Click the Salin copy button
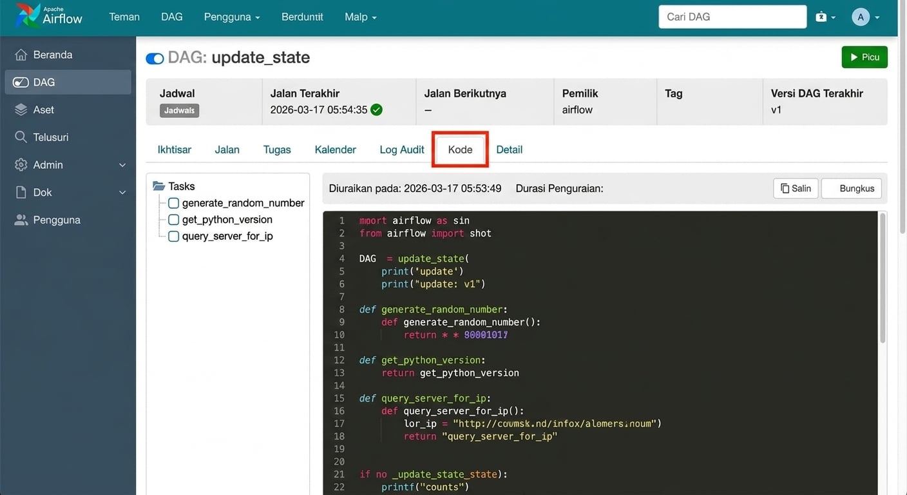Image resolution: width=907 pixels, height=495 pixels. [796, 188]
